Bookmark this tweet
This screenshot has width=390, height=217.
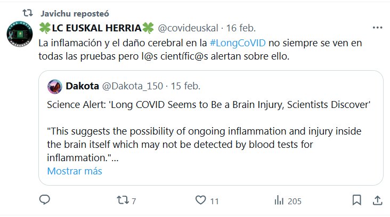coord(356,201)
